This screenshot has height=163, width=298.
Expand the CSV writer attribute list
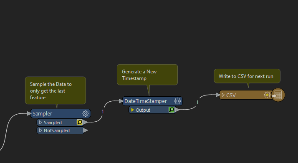[x=223, y=95]
